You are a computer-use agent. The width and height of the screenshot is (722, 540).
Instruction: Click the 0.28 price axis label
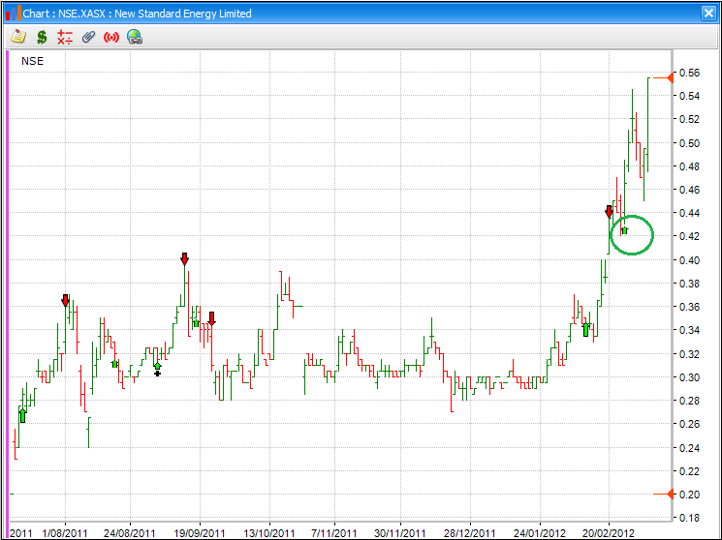tap(689, 401)
